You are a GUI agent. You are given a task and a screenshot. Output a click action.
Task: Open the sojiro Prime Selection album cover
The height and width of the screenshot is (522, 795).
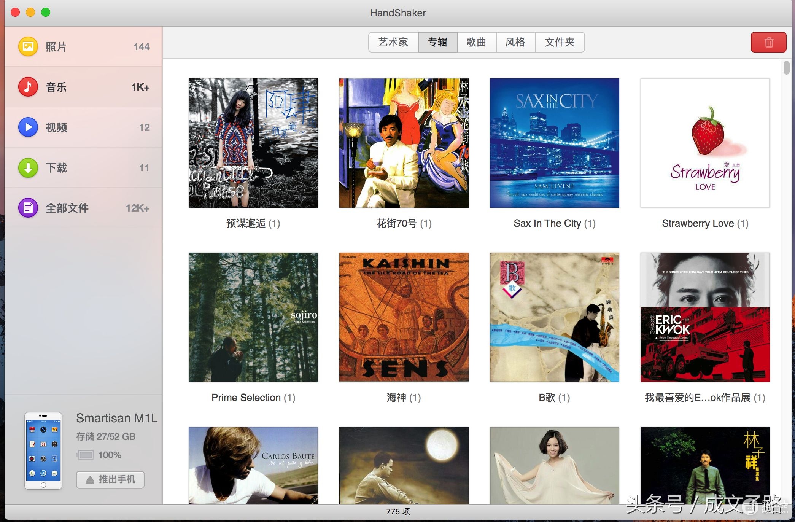[x=253, y=317]
